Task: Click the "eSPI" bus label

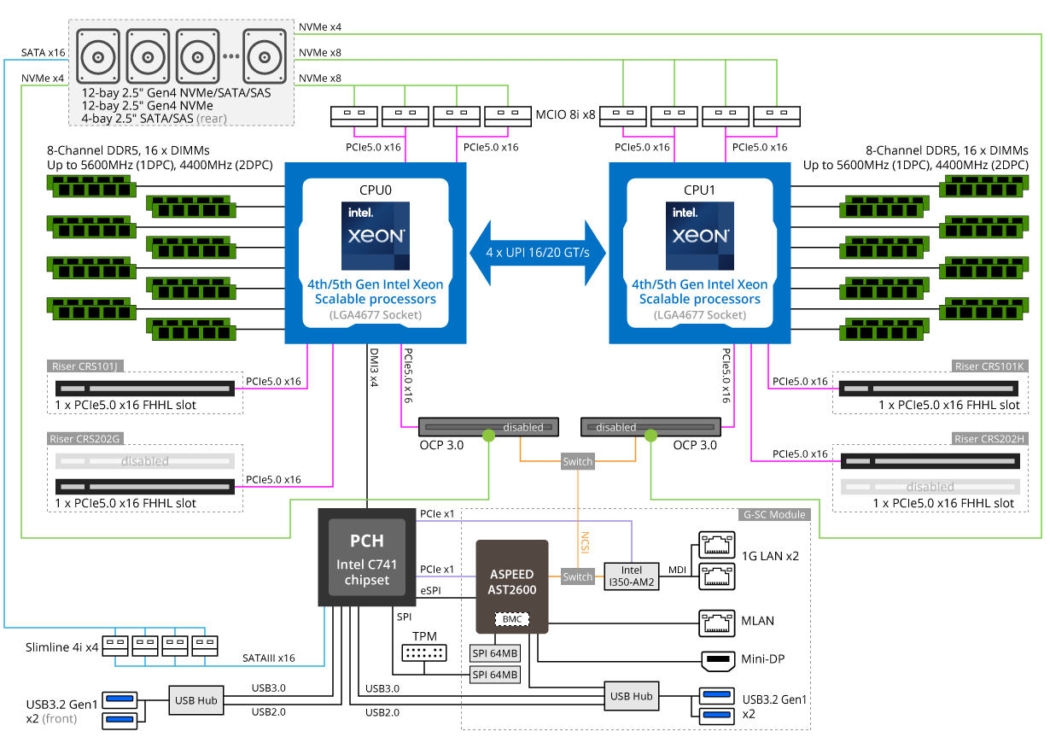Action: 432,589
